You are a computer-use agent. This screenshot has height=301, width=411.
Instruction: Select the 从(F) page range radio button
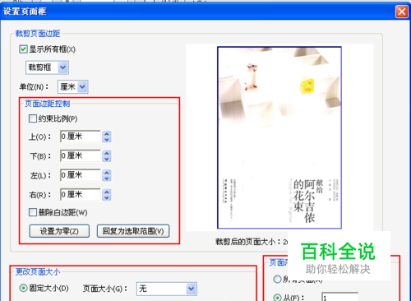(277, 298)
